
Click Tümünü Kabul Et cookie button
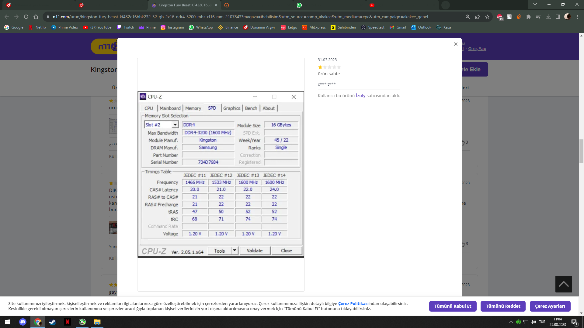(x=453, y=306)
